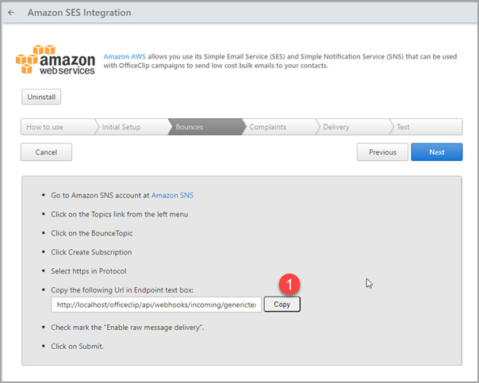Click 'Copy the following Url in Endpoint' line
Image resolution: width=479 pixels, height=383 pixels.
click(x=122, y=290)
